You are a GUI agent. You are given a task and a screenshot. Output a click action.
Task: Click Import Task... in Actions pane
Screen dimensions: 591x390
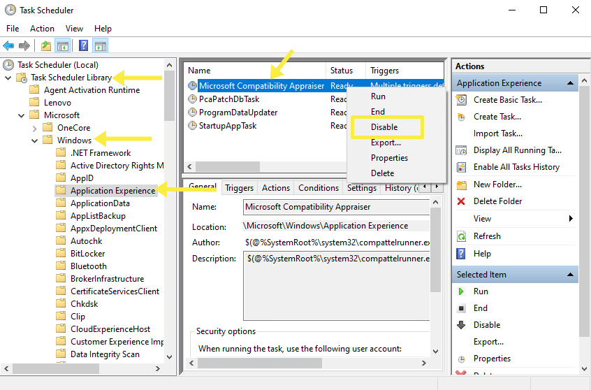pos(498,133)
